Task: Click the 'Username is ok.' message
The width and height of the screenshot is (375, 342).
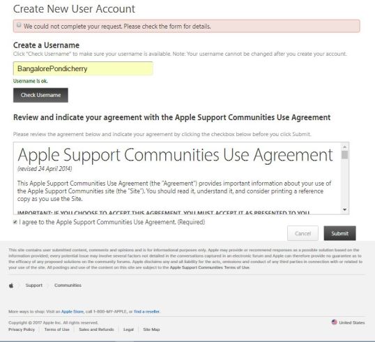Action: (x=31, y=81)
